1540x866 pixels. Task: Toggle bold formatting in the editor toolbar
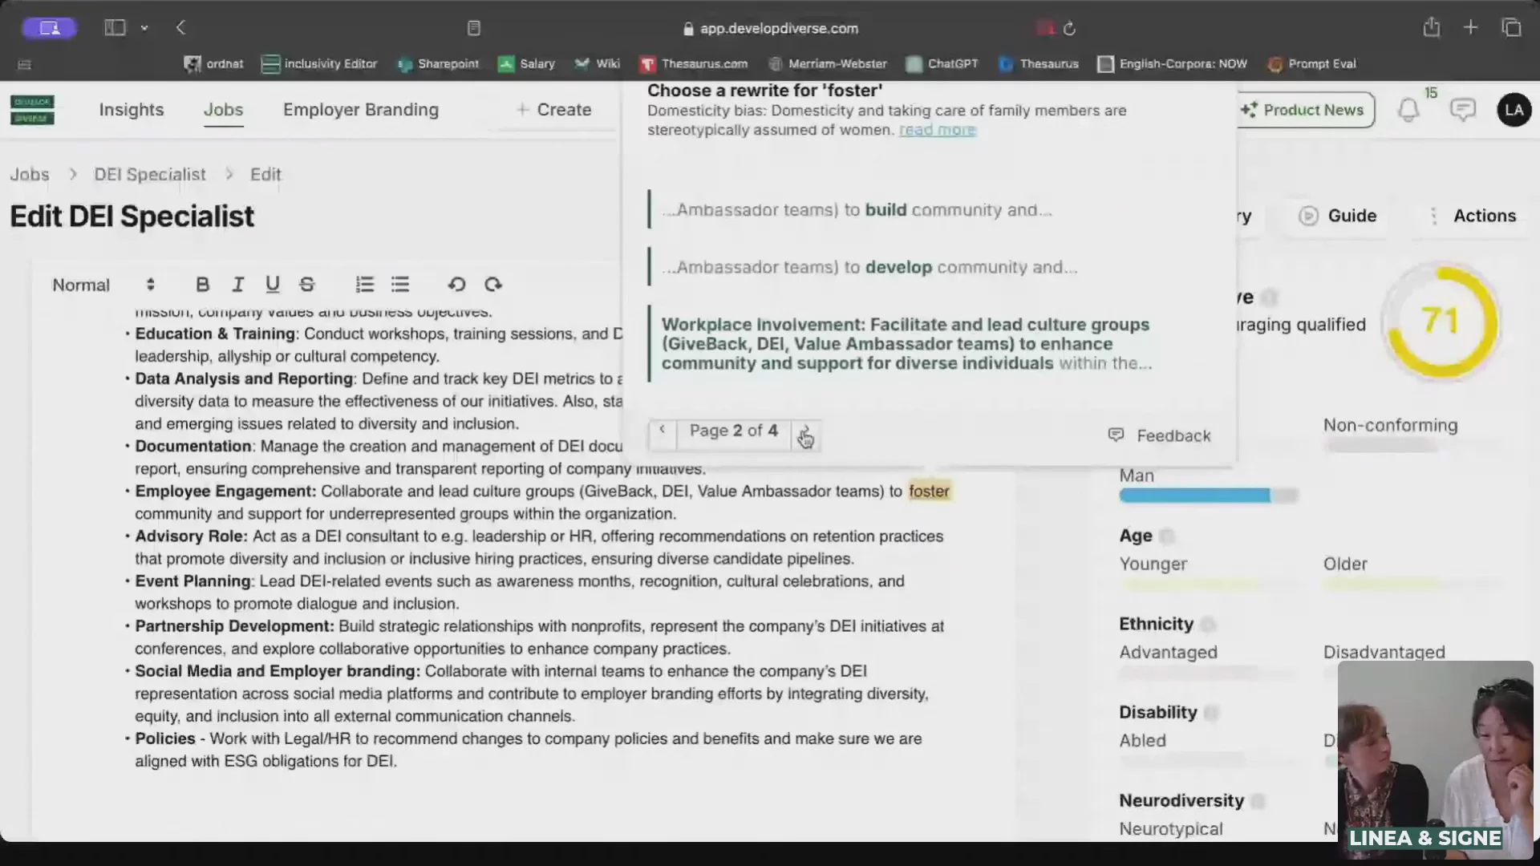pos(202,285)
